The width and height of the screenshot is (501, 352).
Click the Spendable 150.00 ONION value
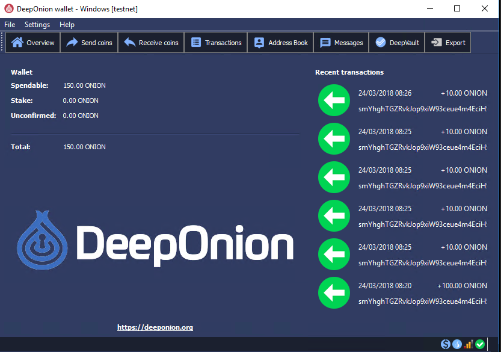pos(84,85)
